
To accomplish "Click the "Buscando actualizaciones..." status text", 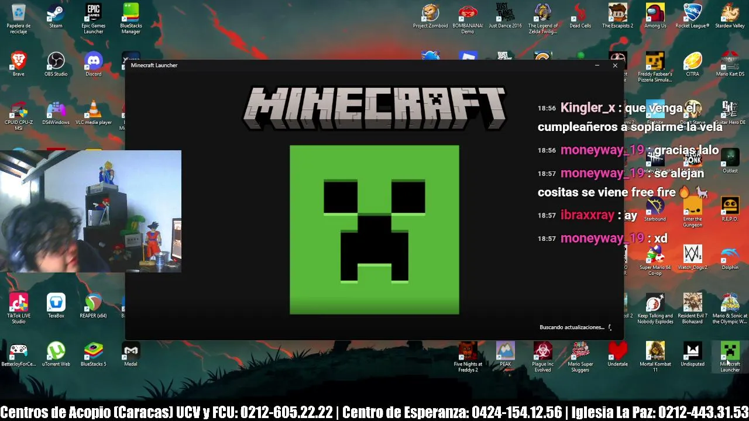I will (572, 327).
